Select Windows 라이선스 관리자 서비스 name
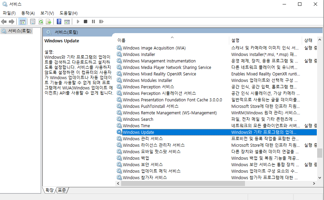This screenshot has height=200, width=324. 154,145
